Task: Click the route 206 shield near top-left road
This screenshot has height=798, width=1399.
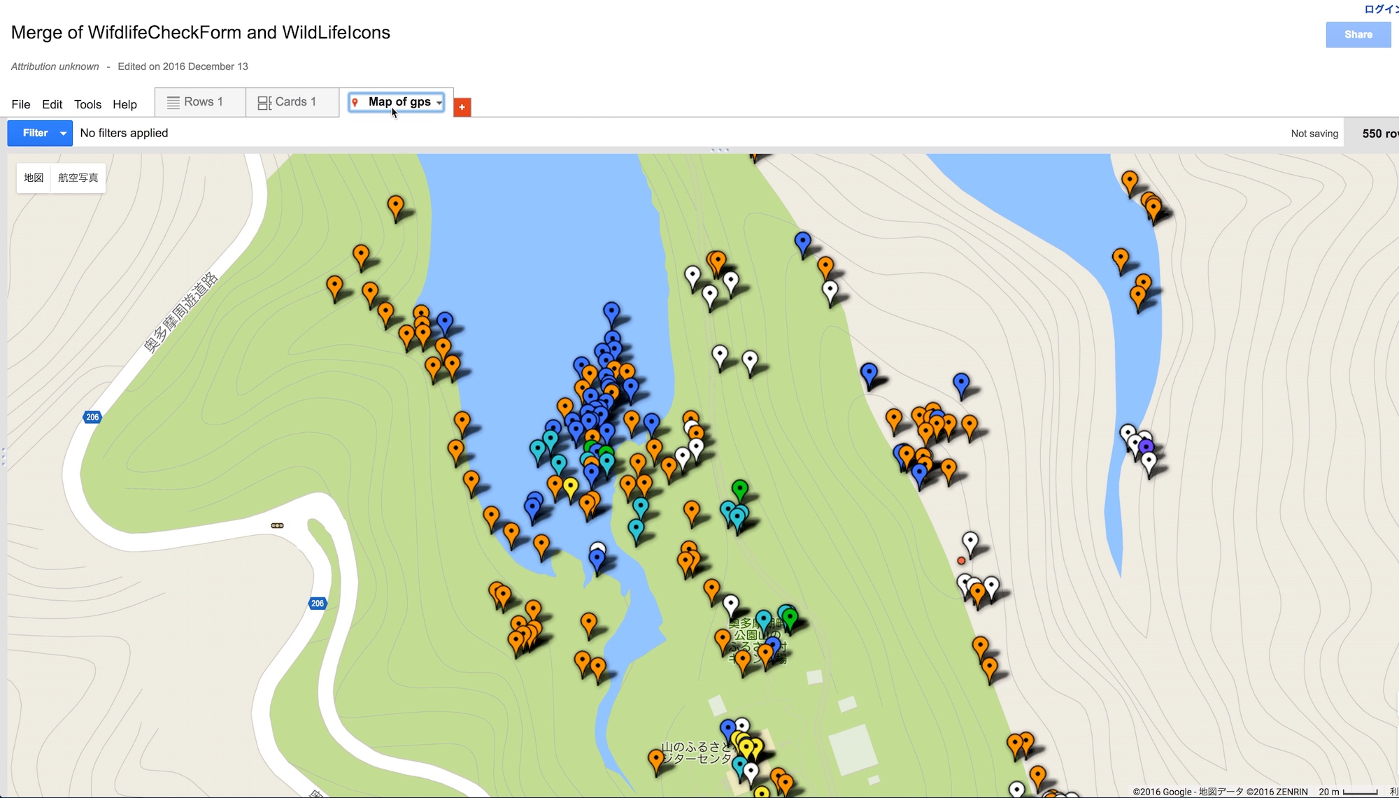Action: [92, 417]
